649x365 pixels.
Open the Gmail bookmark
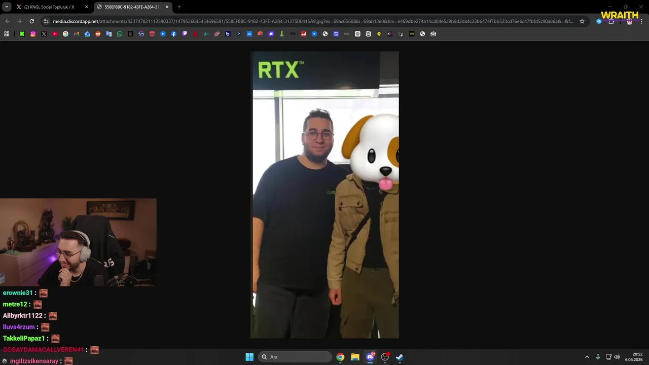(77, 34)
